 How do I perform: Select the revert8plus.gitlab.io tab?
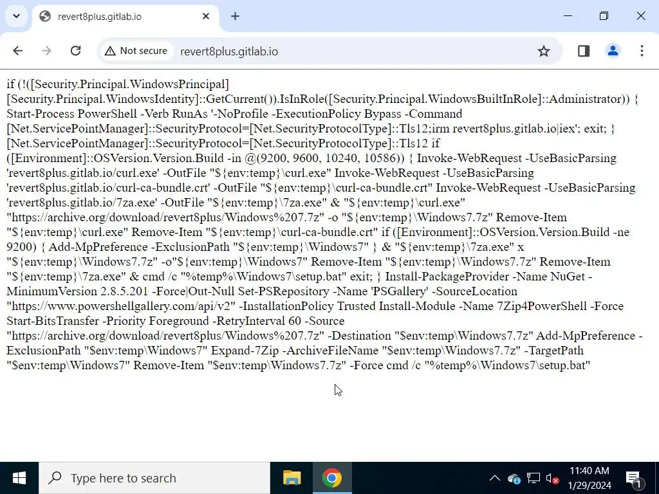pos(125,17)
